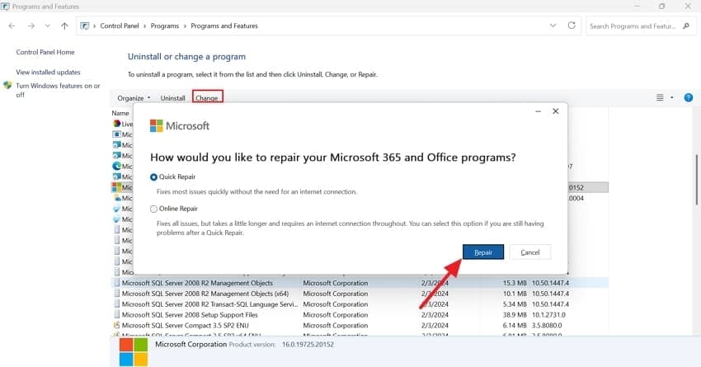Select Microsoft SQL Server 2008 R2 Management Objects row
Viewport: 701px width, 367px height.
click(360, 283)
